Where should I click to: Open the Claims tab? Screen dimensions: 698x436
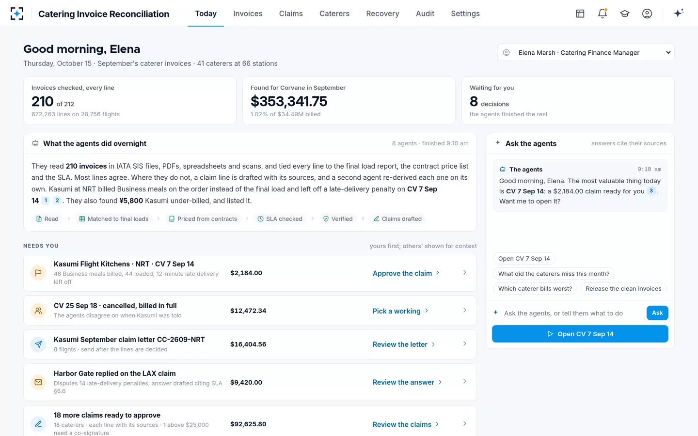coord(291,14)
